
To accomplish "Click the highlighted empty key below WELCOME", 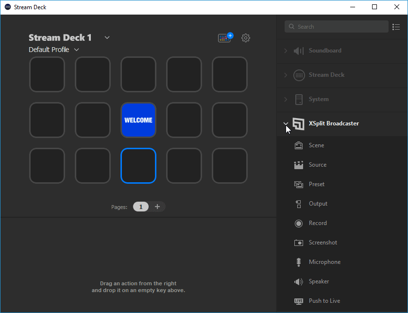I will [x=138, y=166].
